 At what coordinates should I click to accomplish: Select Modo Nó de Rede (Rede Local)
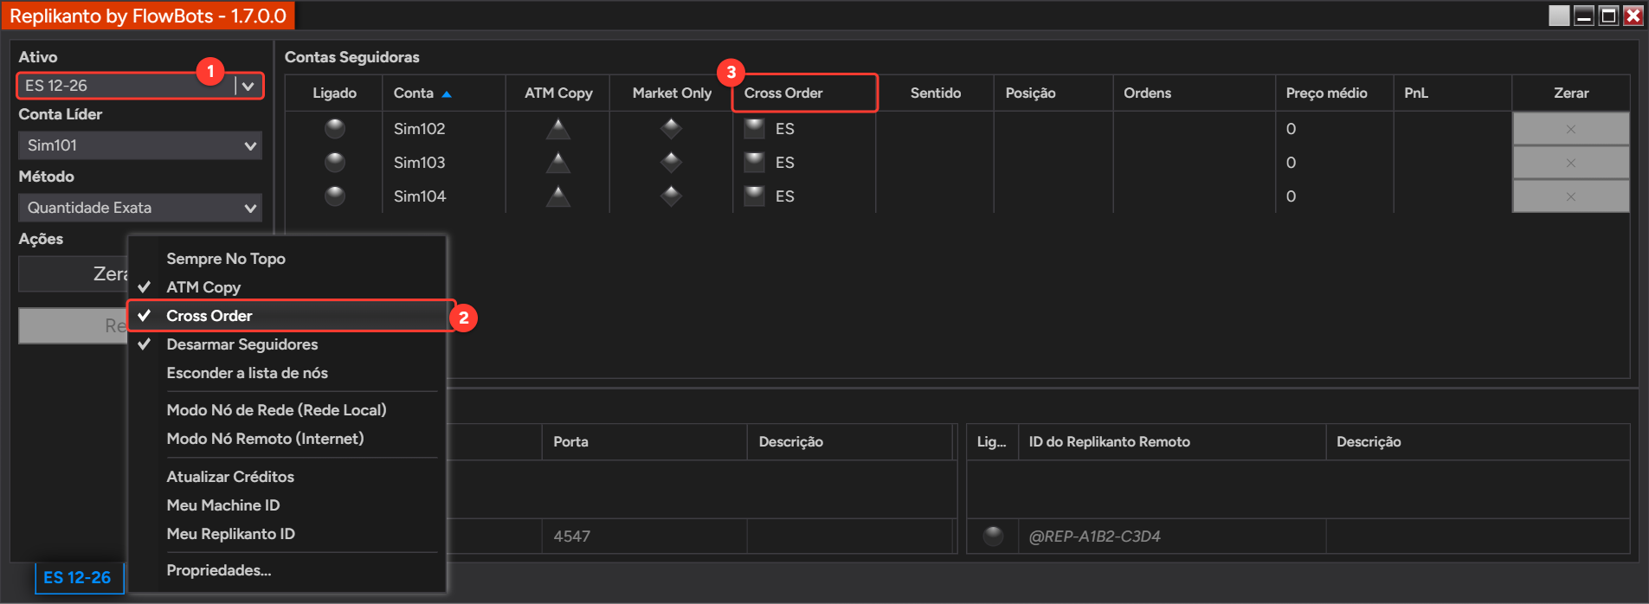pyautogui.click(x=287, y=410)
